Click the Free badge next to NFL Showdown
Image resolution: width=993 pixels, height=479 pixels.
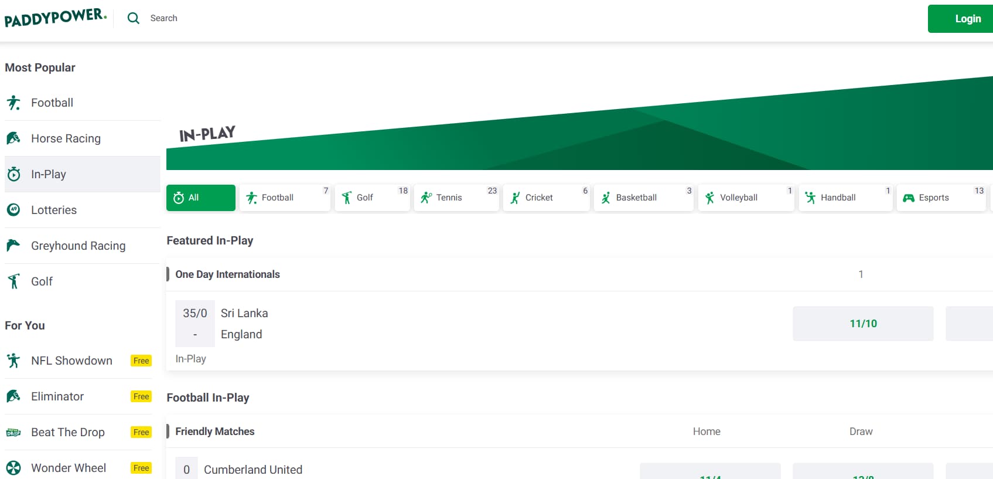tap(141, 361)
